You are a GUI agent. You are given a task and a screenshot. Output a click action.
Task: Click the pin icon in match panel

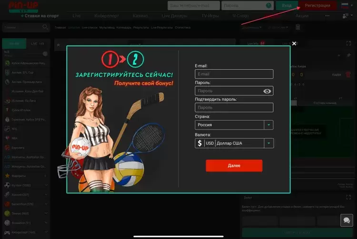[348, 55]
